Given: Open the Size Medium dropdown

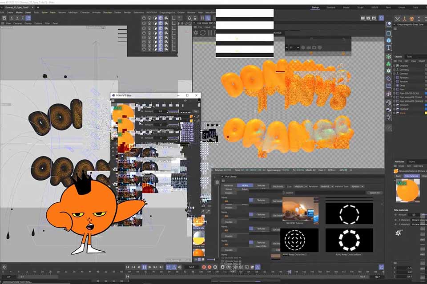Looking at the screenshot, I should 301,186.
